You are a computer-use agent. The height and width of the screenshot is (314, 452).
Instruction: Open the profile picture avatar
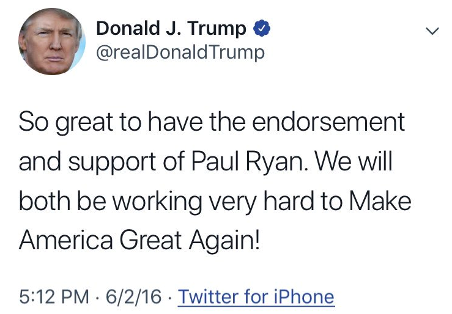(52, 42)
